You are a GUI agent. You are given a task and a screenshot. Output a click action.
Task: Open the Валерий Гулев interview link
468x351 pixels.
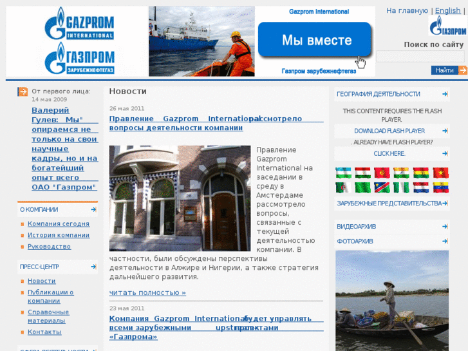pyautogui.click(x=65, y=149)
